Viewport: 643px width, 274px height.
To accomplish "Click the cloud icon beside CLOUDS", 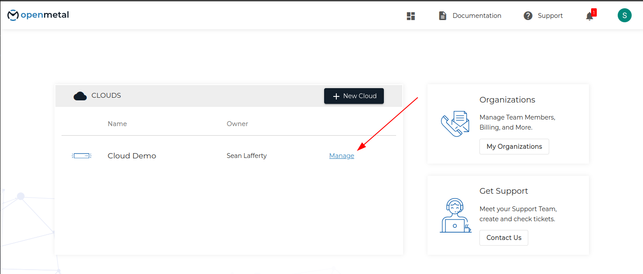I will (x=80, y=96).
